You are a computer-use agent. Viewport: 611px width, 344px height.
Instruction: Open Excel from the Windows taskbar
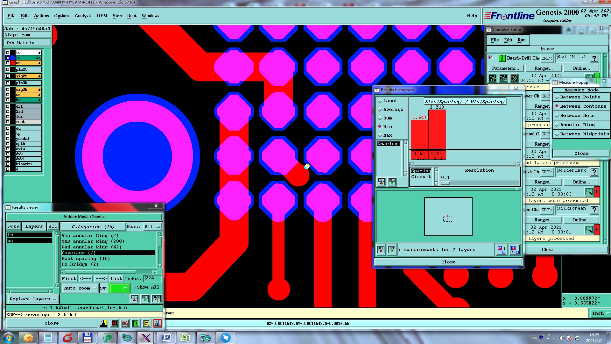(185, 337)
